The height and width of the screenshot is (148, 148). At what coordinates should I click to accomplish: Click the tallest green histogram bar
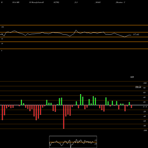(81, 100)
